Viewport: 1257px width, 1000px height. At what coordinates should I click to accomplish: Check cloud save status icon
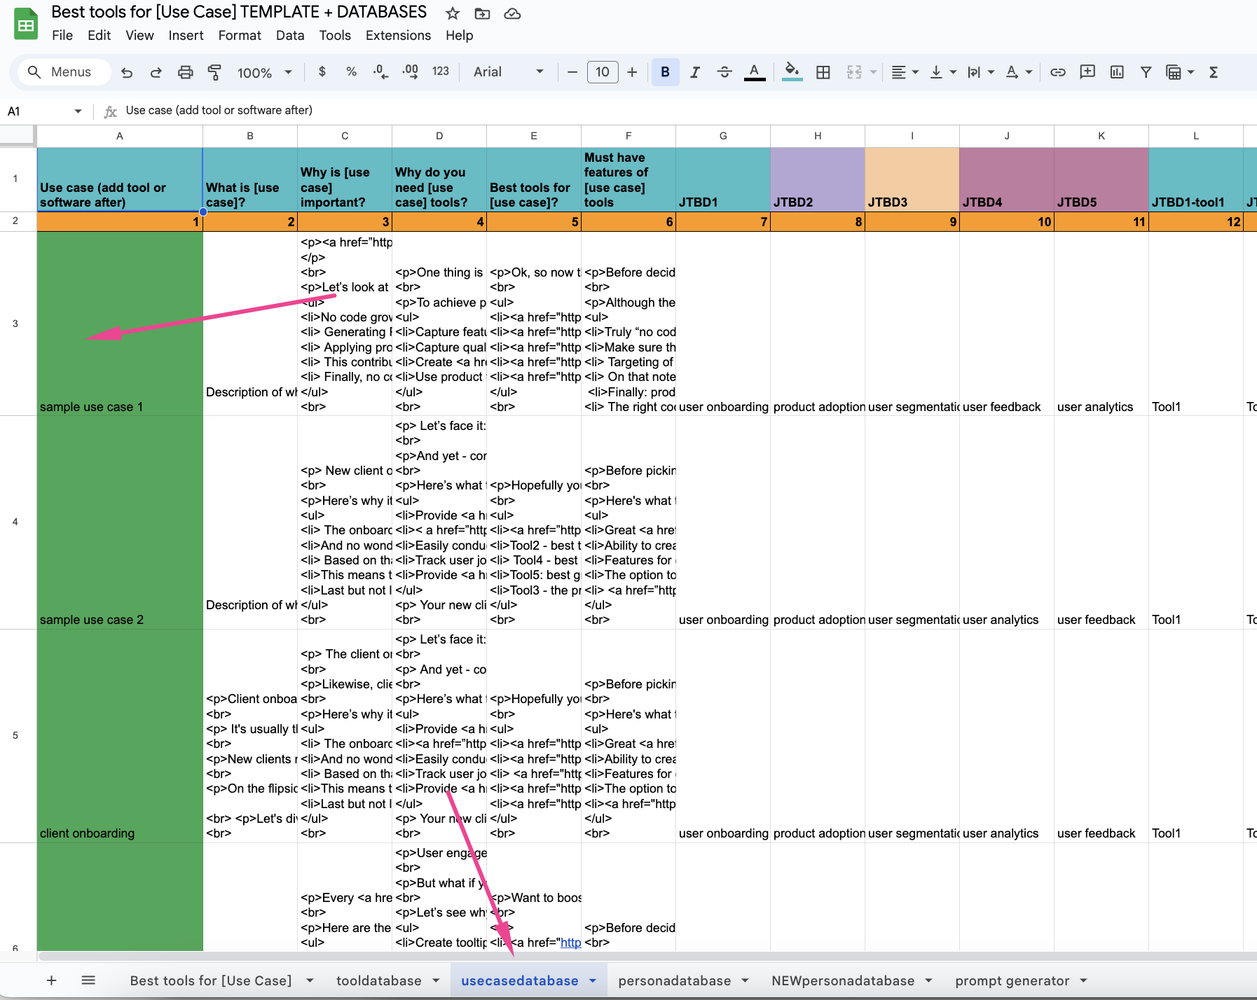coord(512,13)
